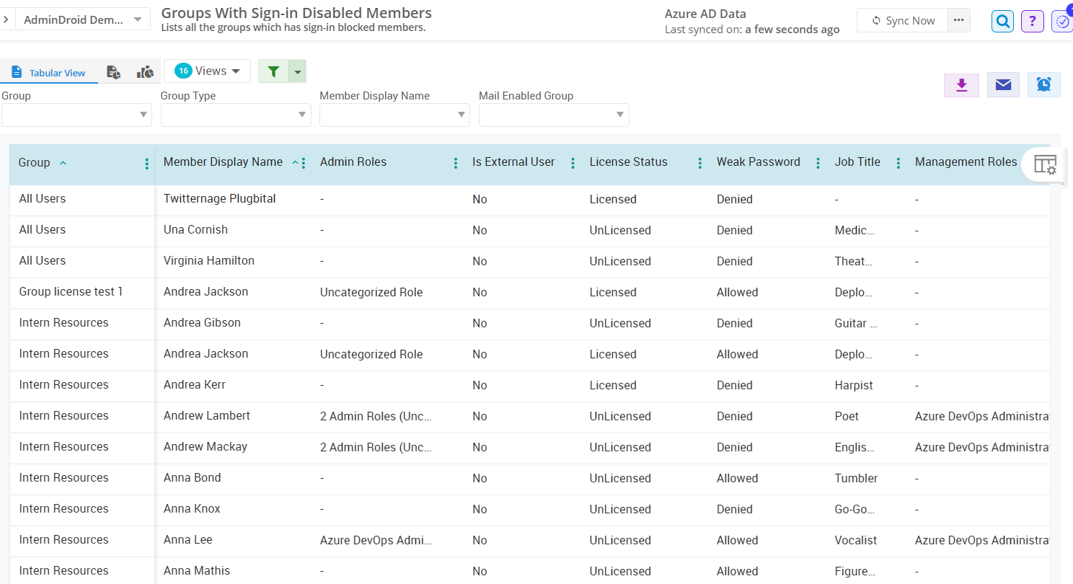Expand the Group Type filter dropdown

pyautogui.click(x=236, y=115)
